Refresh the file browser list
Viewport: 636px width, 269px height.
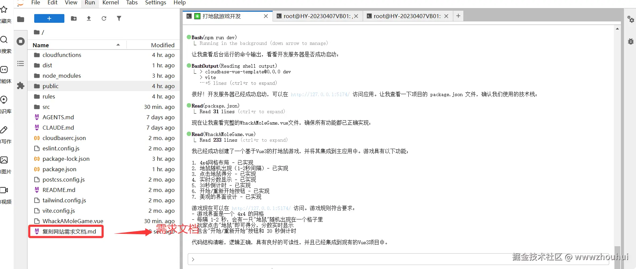[104, 18]
